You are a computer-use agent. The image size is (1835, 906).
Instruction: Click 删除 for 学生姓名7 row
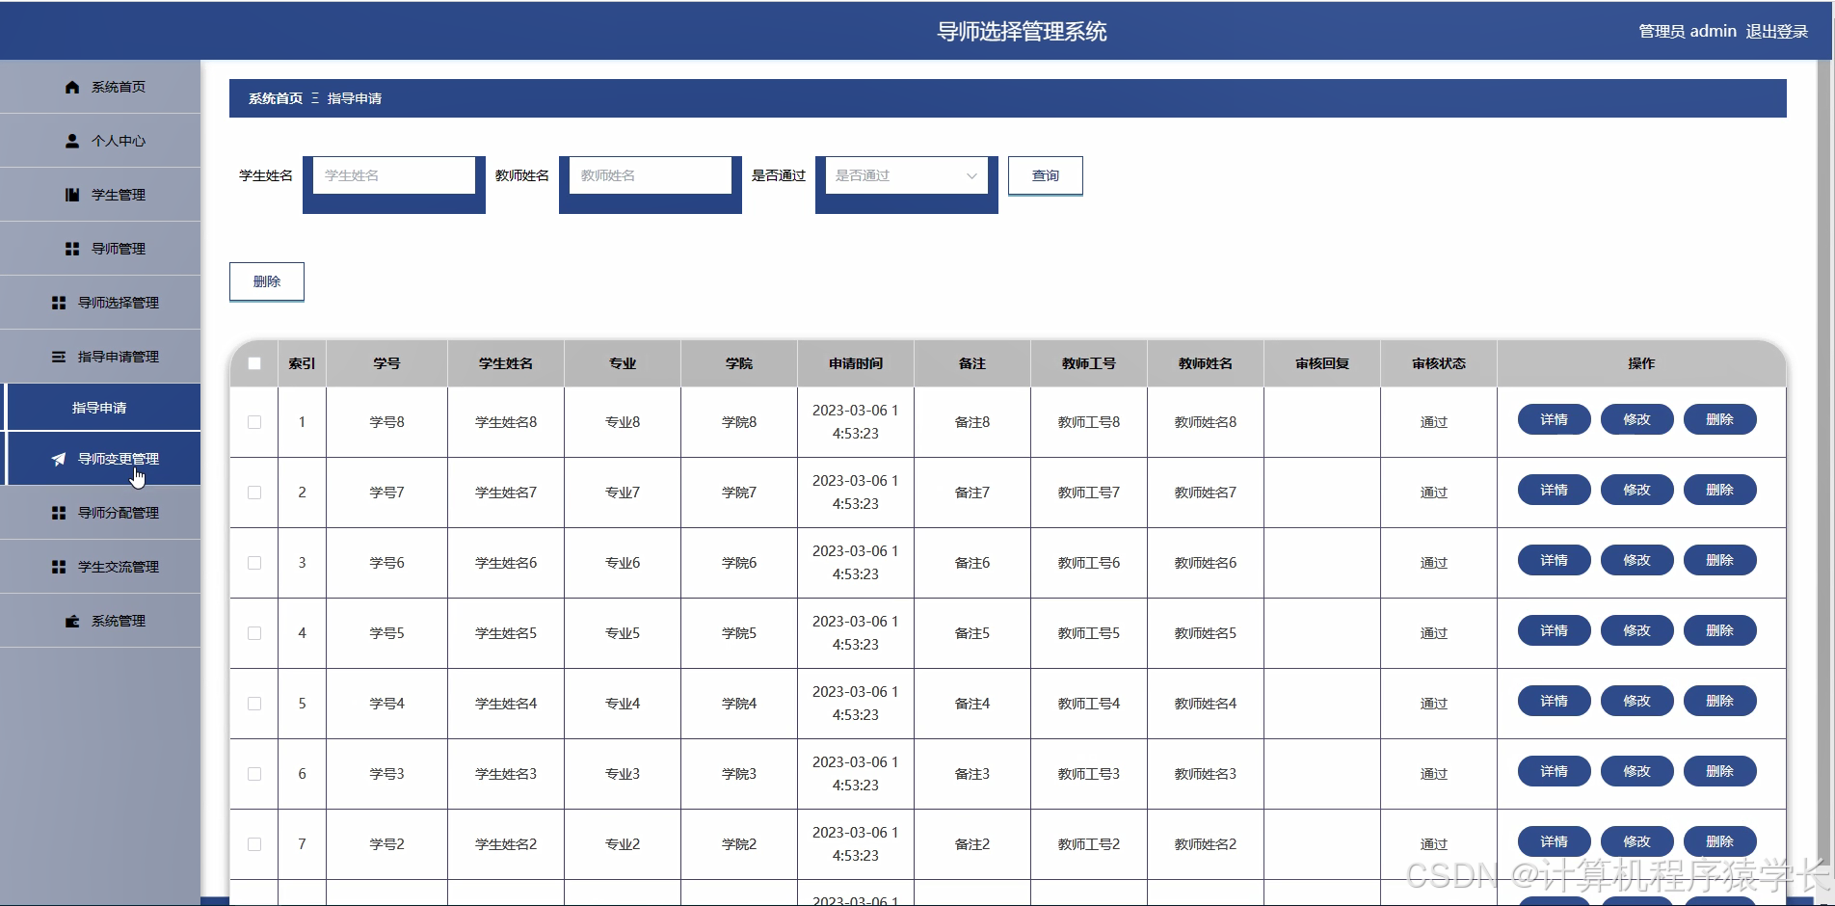point(1720,490)
